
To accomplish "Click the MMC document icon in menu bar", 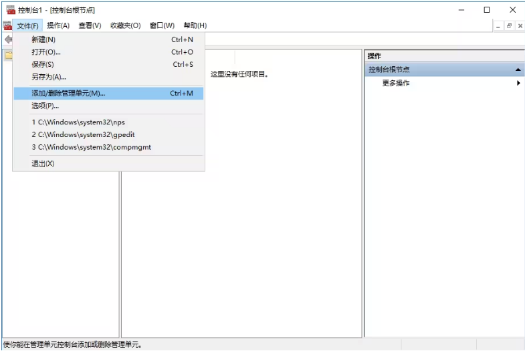I will pos(7,25).
